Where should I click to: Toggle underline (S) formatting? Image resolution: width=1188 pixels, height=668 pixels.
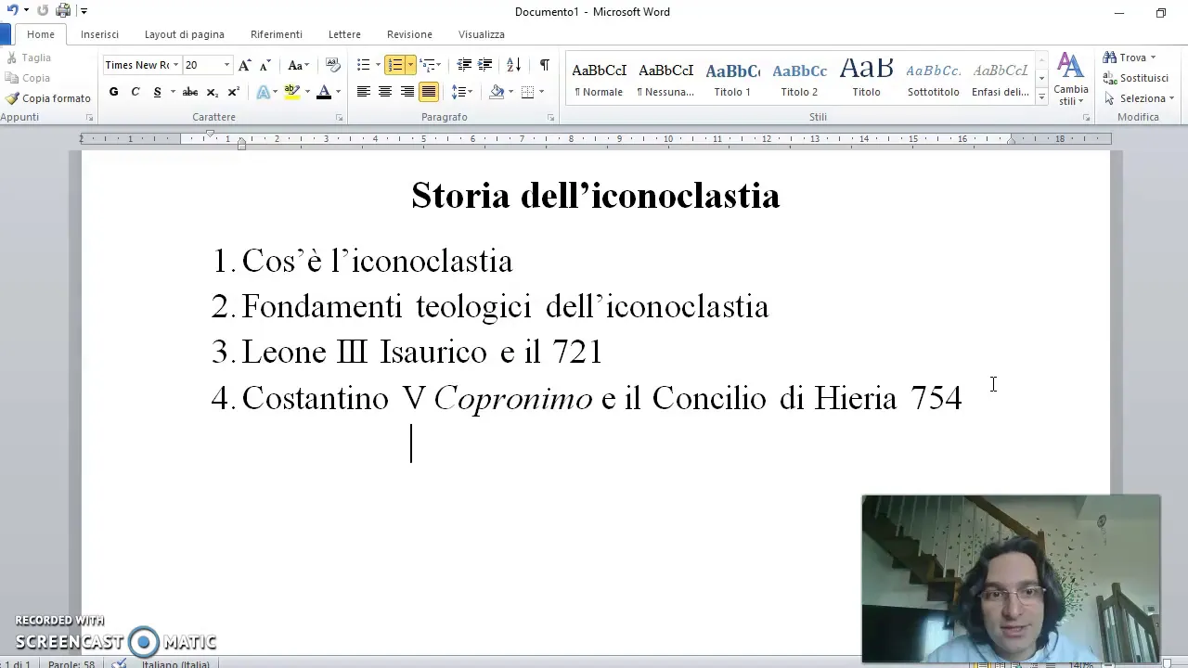[157, 92]
